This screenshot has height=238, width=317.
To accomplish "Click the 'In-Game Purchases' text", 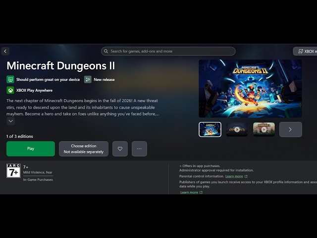I will pos(38,179).
